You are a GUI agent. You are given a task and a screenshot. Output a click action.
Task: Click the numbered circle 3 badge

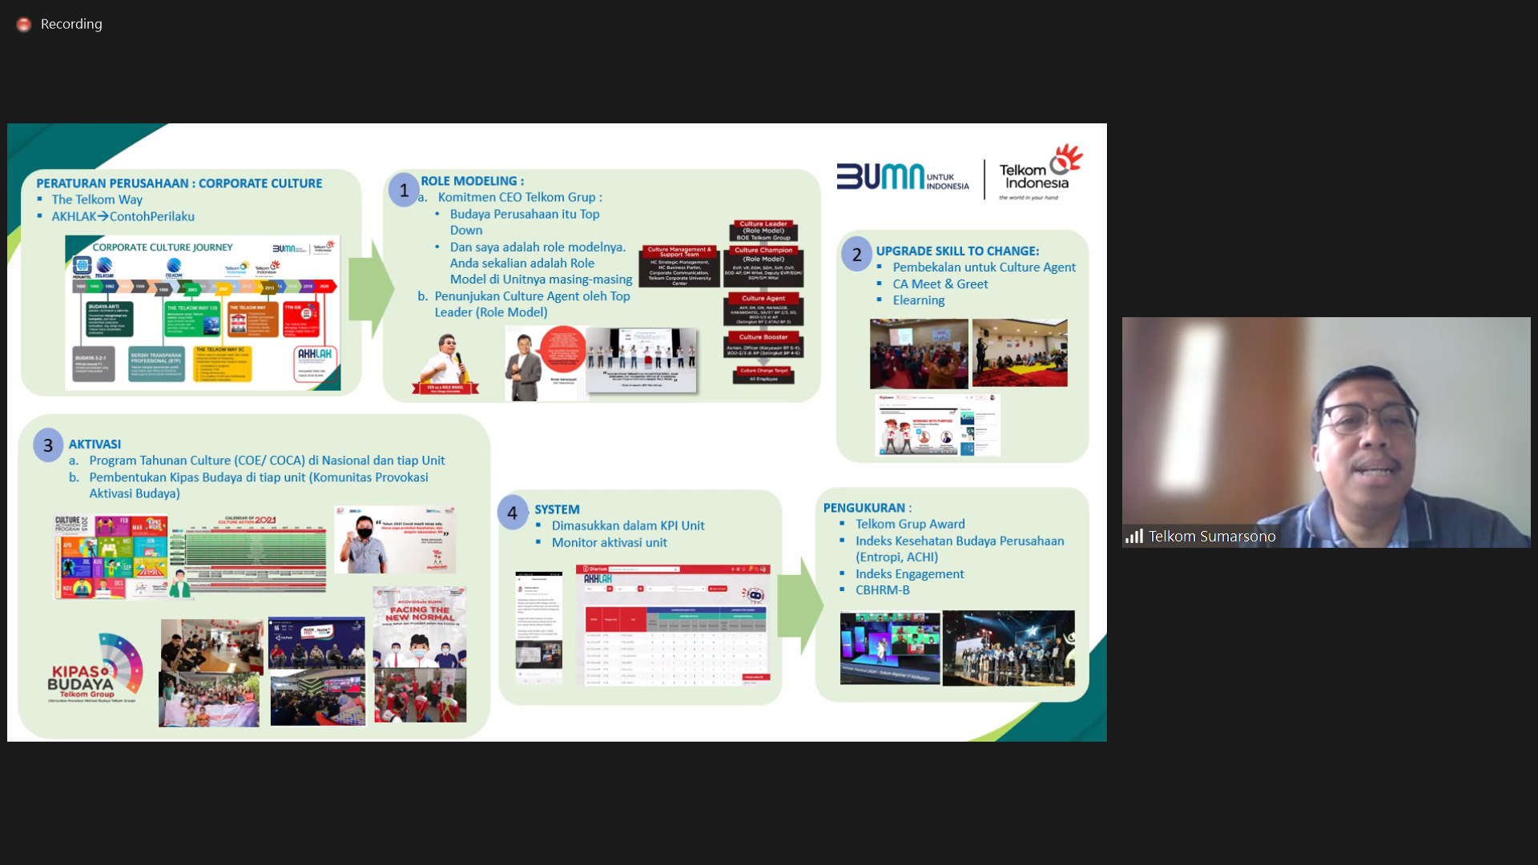pos(48,445)
